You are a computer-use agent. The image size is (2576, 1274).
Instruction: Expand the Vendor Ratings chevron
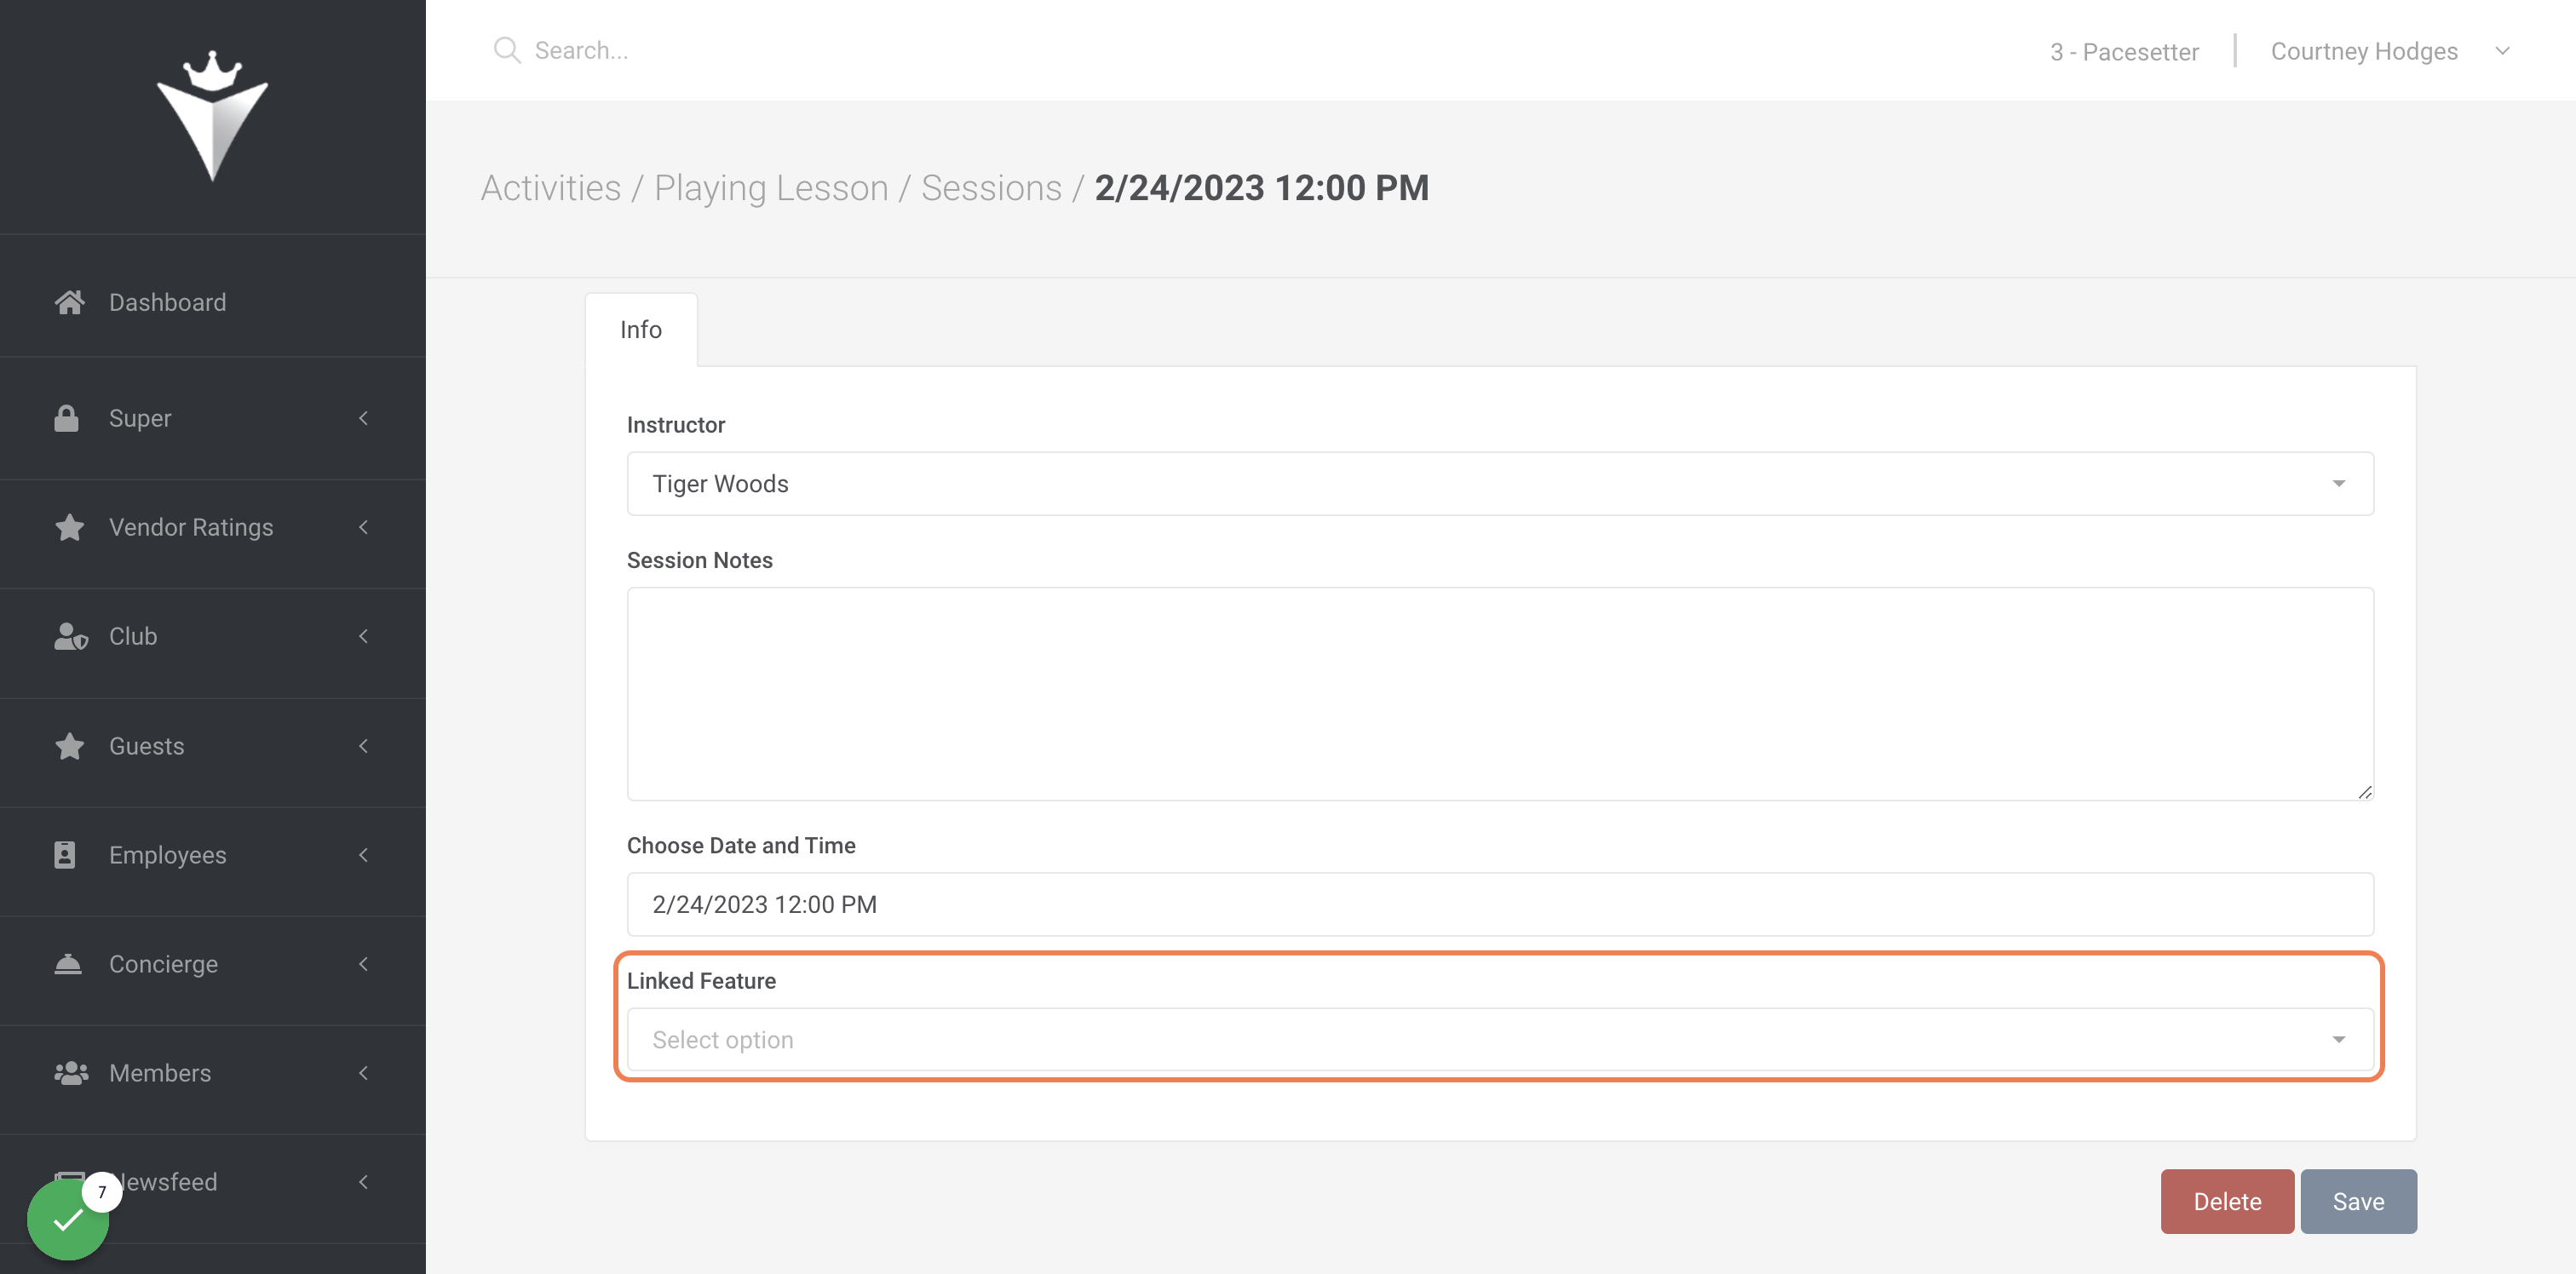[x=364, y=527]
